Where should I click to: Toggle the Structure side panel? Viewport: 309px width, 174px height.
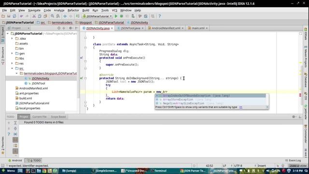tap(3, 56)
